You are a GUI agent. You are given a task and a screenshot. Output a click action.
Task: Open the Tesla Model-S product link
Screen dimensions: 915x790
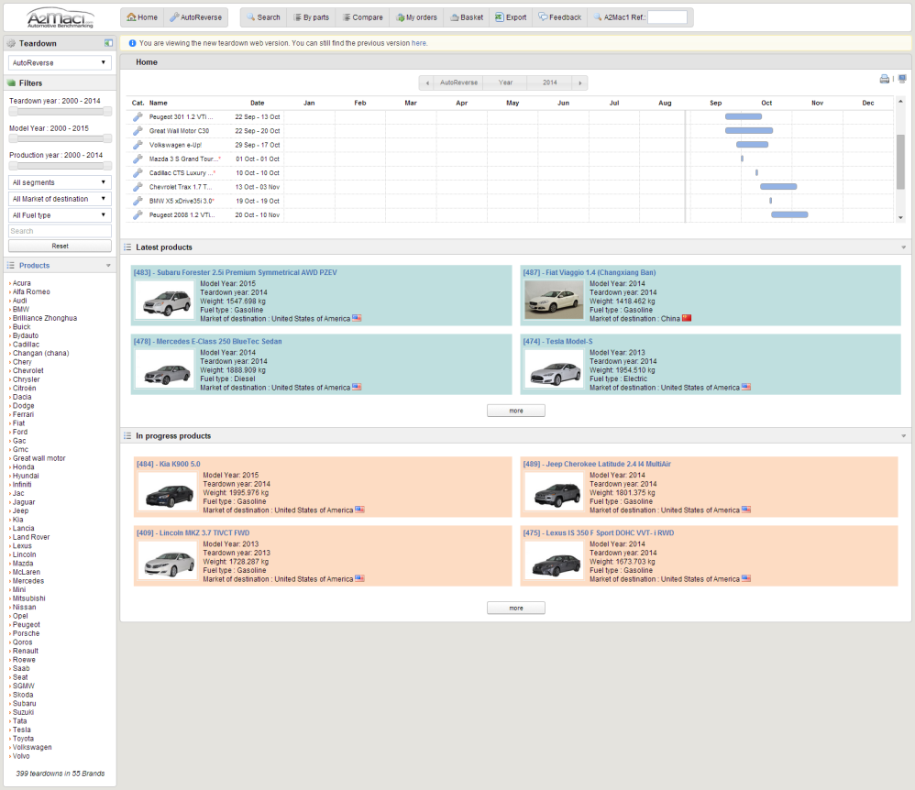[x=557, y=341]
